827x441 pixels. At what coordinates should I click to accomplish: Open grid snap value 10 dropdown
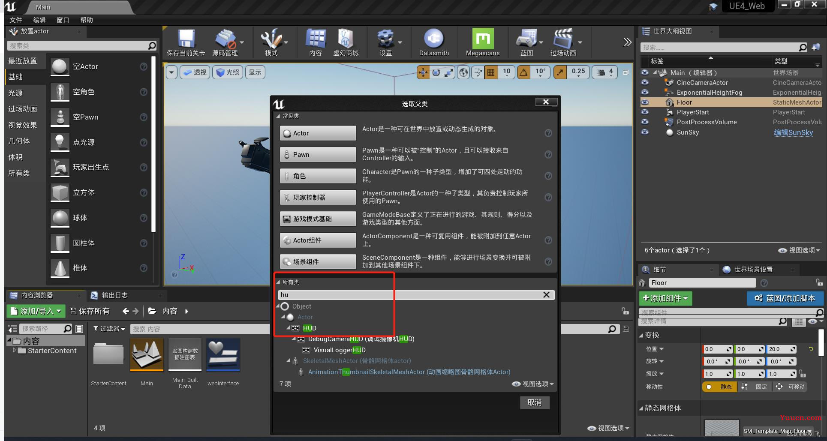pyautogui.click(x=507, y=72)
